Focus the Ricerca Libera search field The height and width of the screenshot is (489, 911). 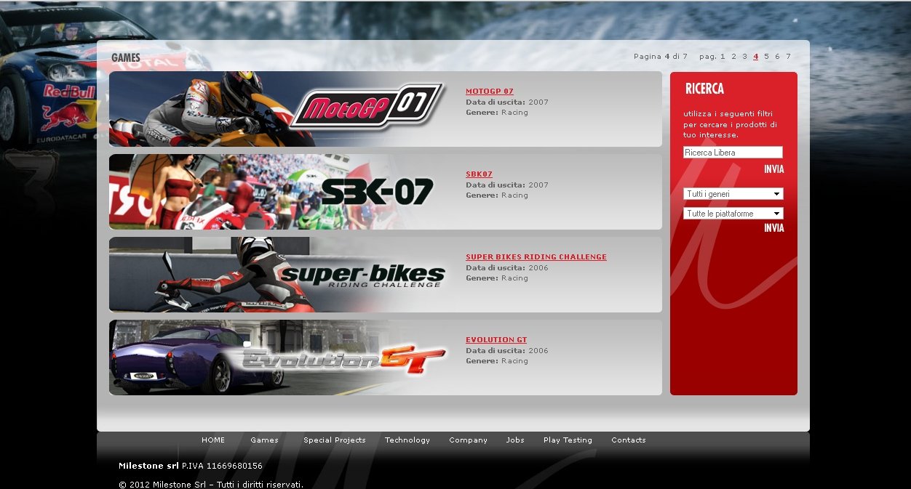[733, 153]
